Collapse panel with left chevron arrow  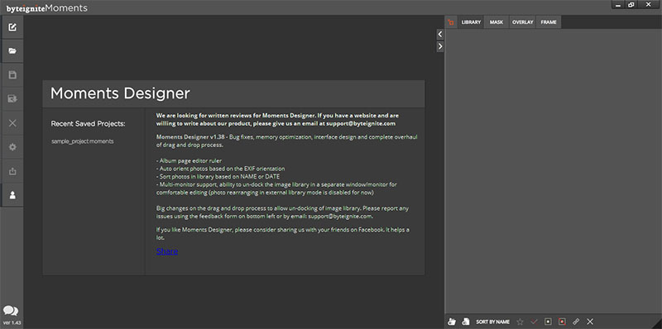click(x=440, y=34)
